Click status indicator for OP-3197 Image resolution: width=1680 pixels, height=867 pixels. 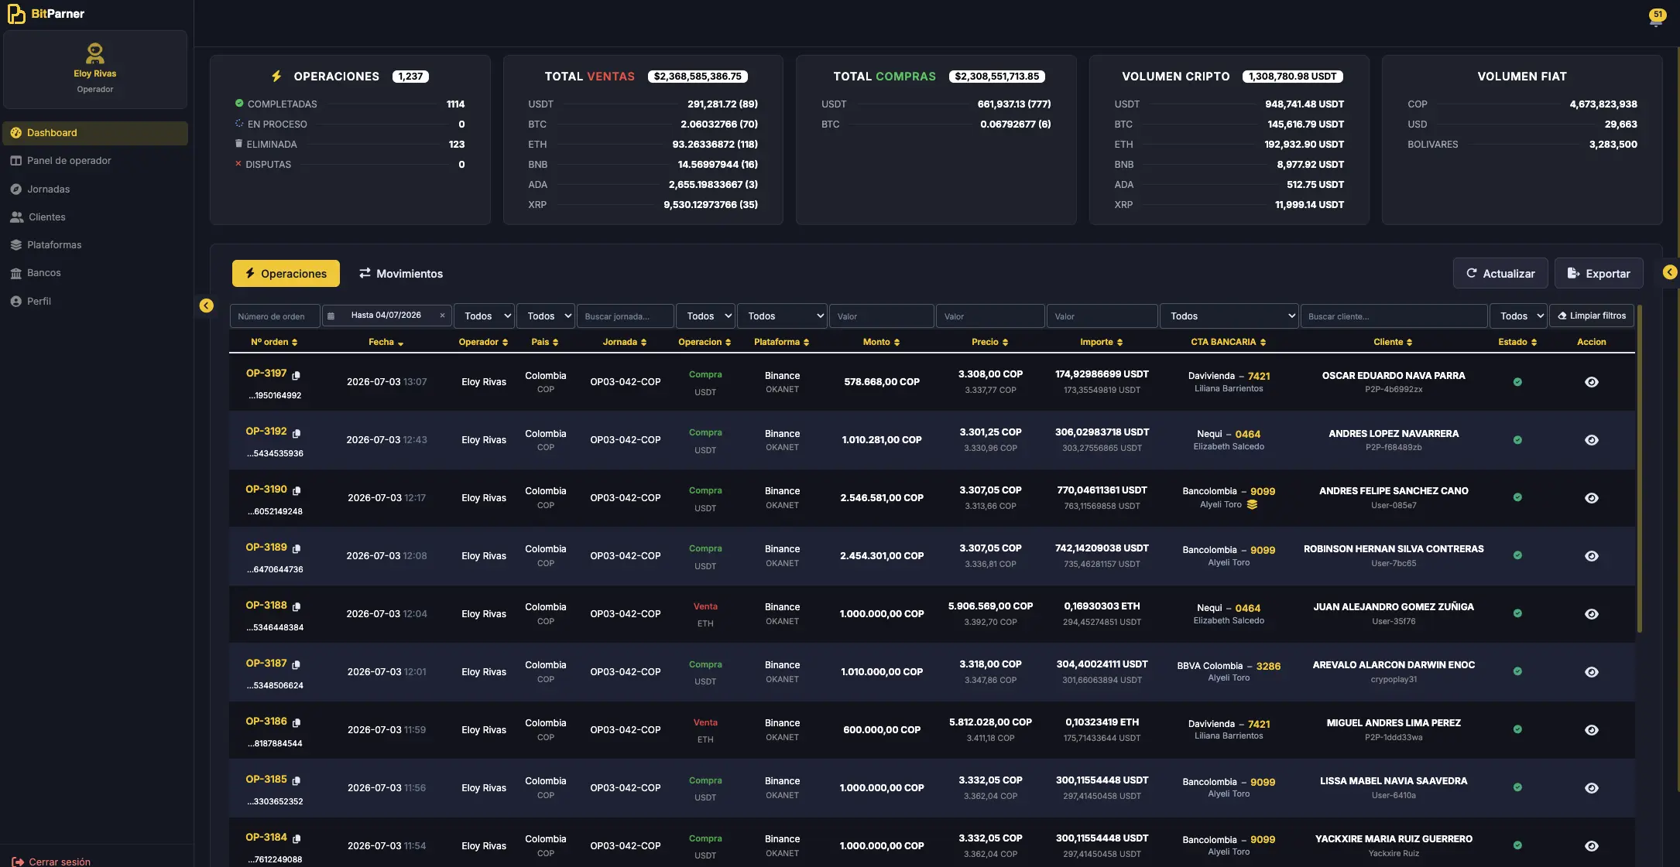1517,382
